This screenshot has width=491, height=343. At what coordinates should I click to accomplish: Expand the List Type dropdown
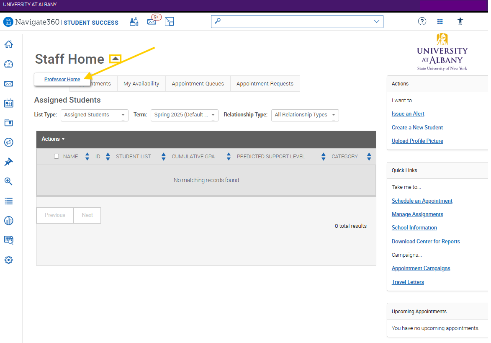pyautogui.click(x=95, y=115)
